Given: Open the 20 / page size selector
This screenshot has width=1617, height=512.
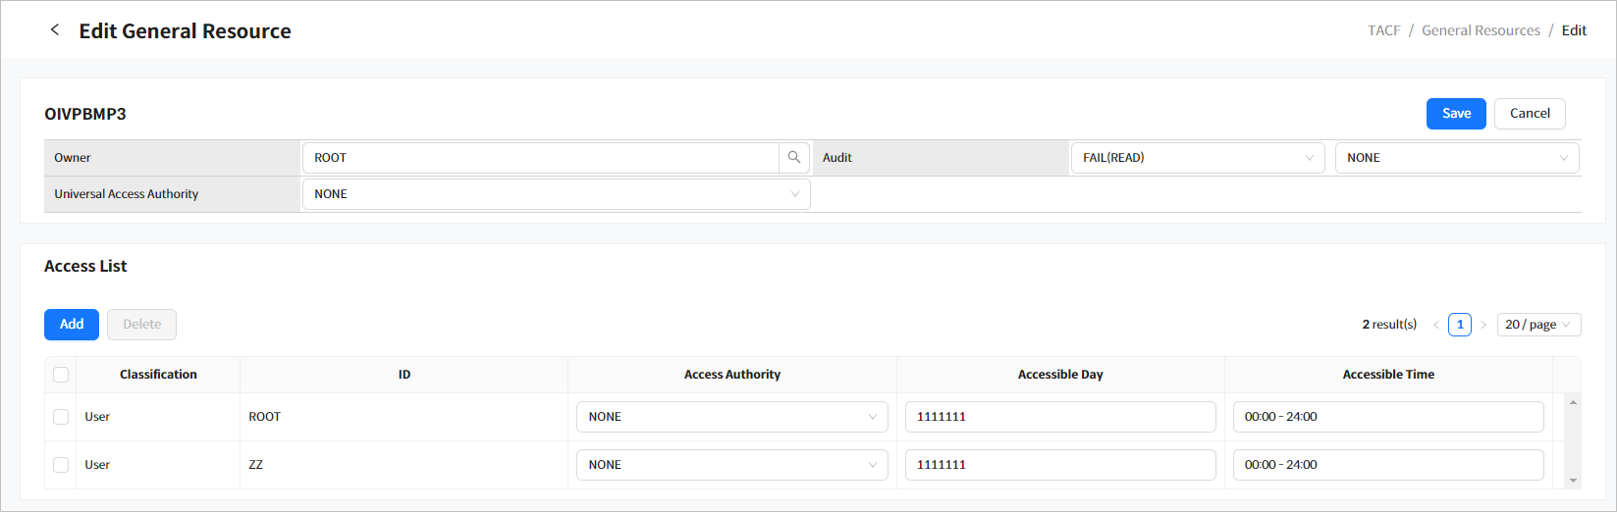Looking at the screenshot, I should pos(1537,325).
